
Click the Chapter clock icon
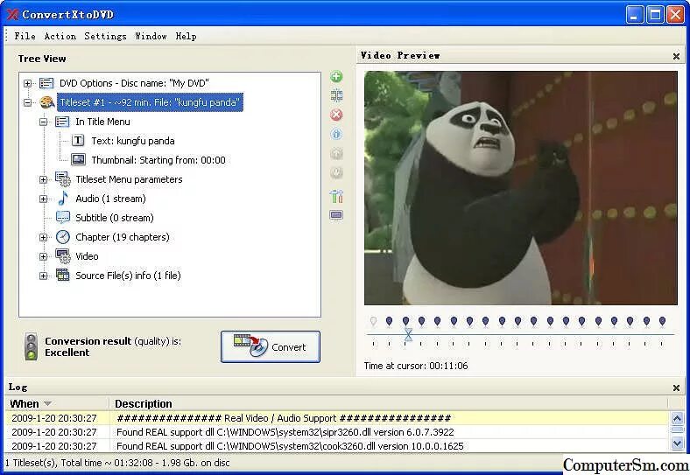62,237
